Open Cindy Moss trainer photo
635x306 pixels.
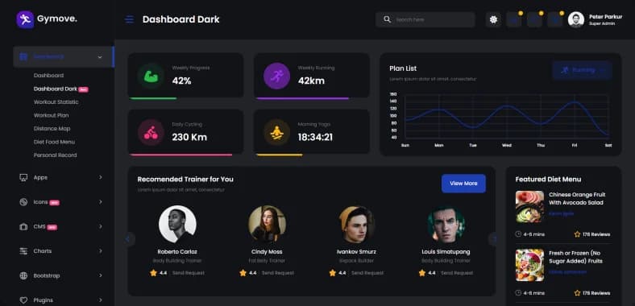267,224
